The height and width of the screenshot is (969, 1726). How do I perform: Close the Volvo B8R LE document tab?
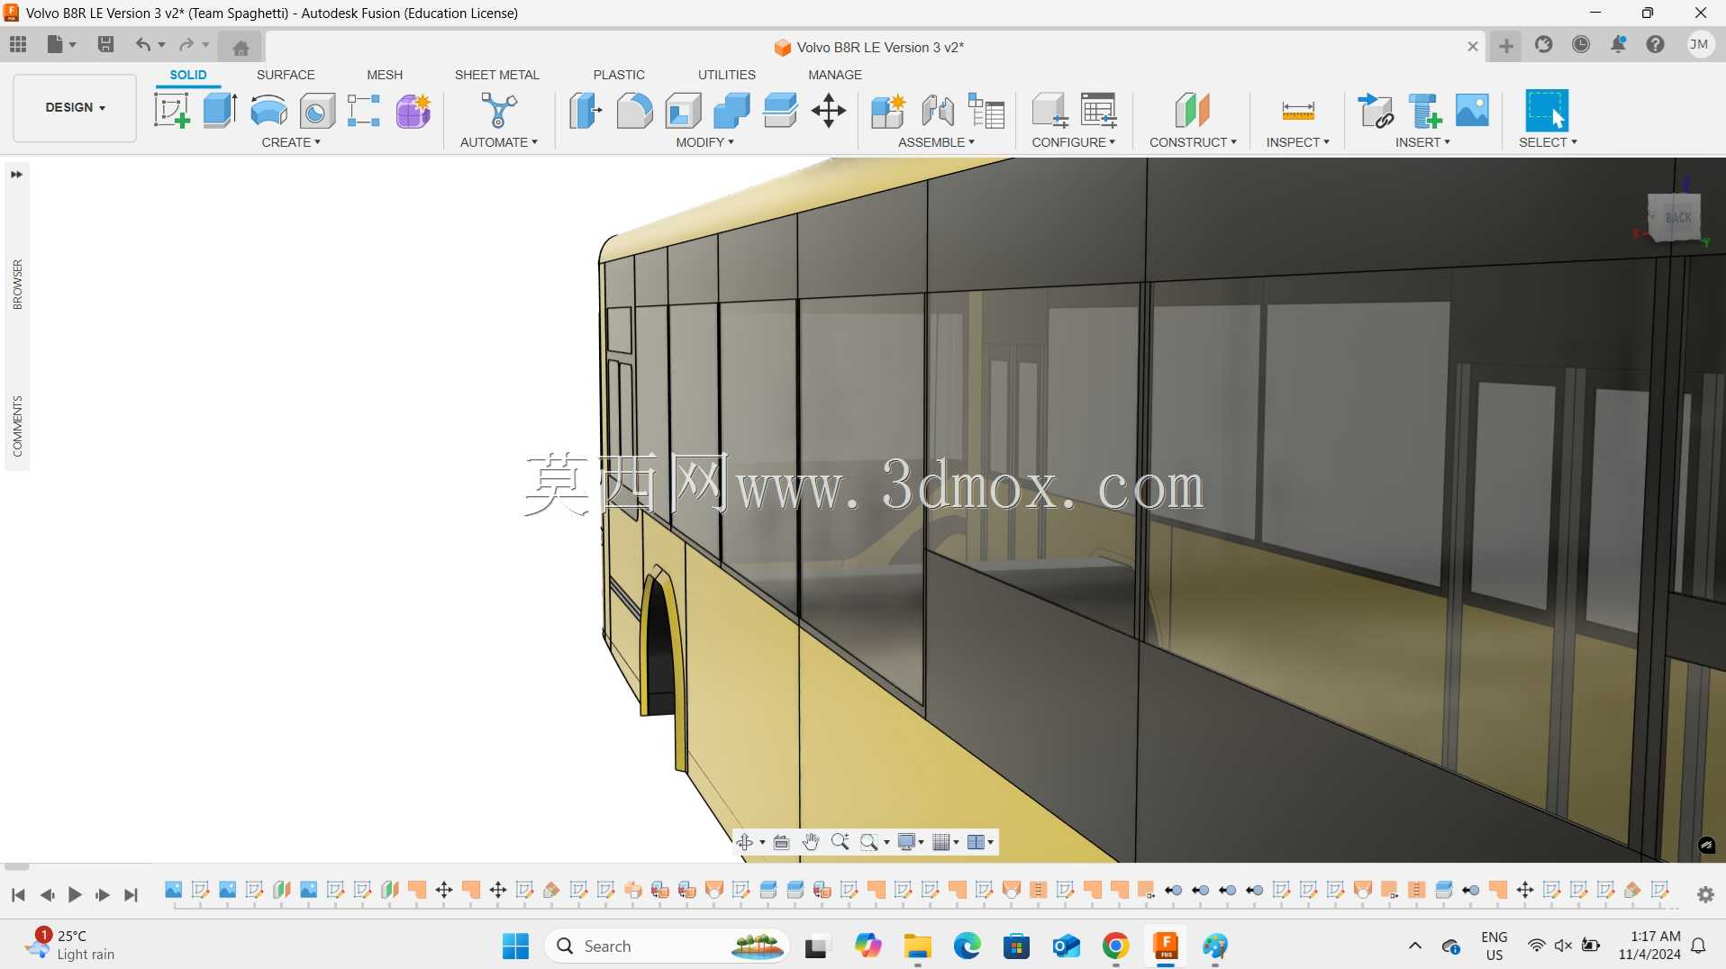[1473, 47]
